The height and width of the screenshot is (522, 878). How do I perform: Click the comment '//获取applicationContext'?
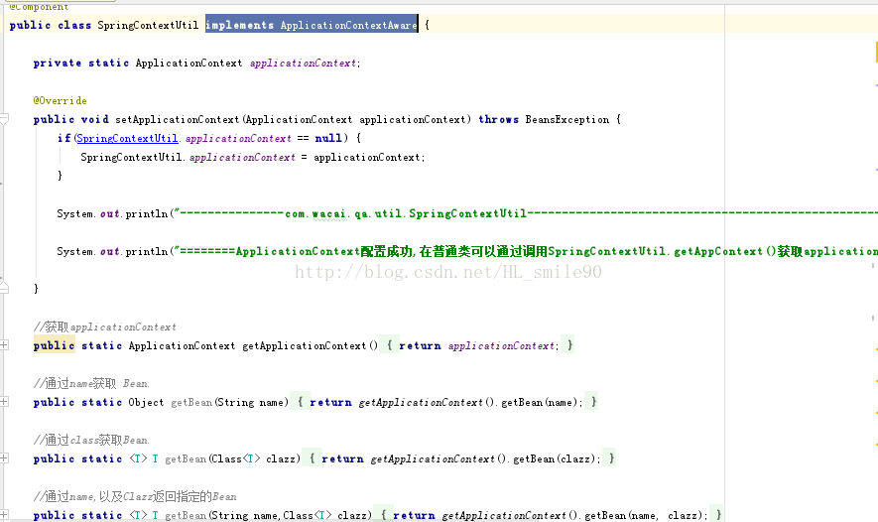click(105, 326)
